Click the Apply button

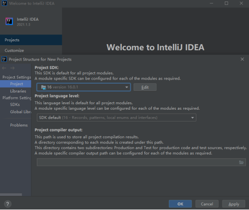click(x=234, y=204)
